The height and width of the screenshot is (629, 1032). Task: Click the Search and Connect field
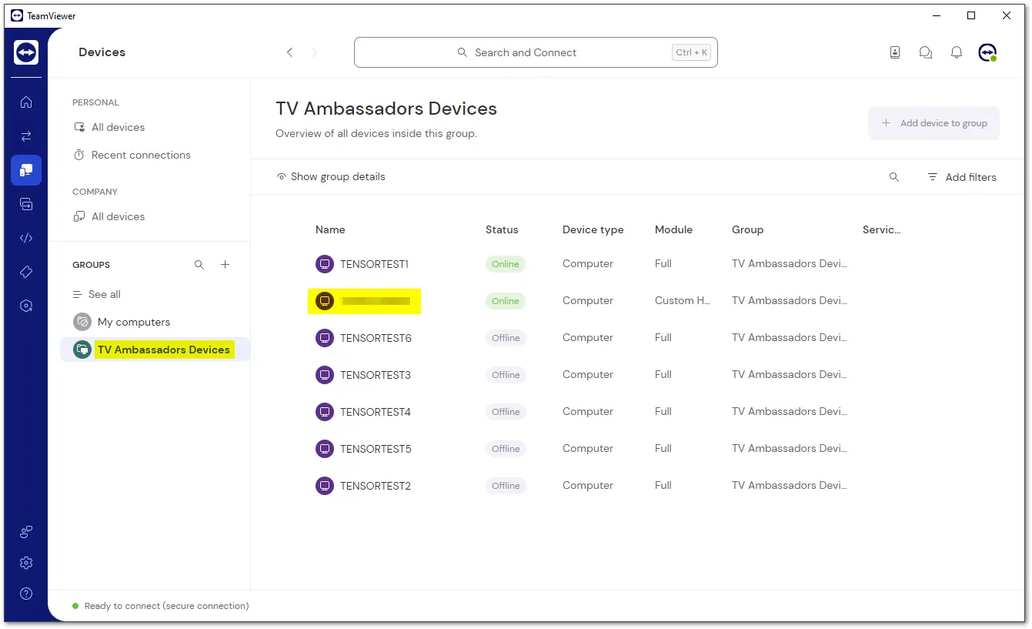(536, 52)
